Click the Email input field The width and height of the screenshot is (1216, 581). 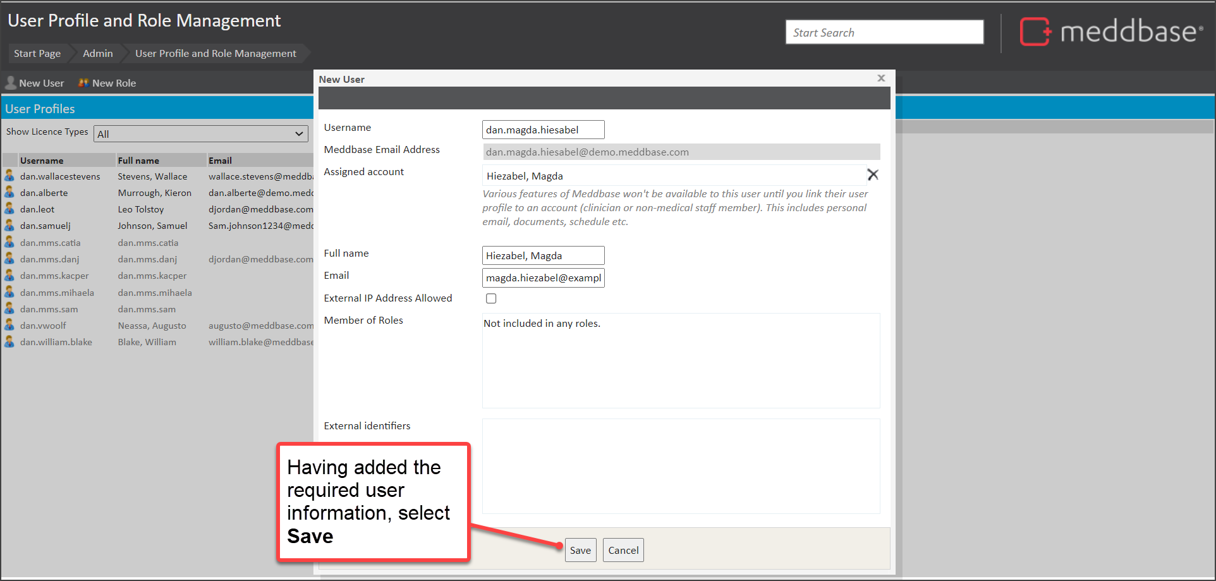[x=543, y=278]
